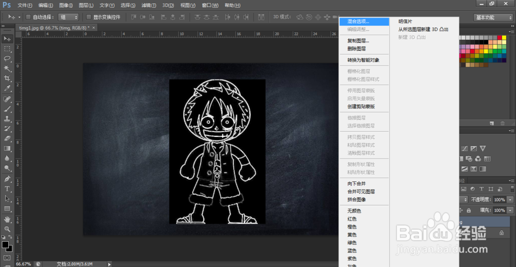Select the Magic Wand tool
Viewport: 516px width, 267px height.
point(7,69)
